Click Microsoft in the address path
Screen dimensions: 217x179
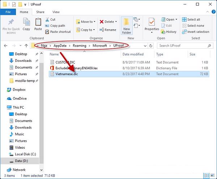[x=100, y=46]
